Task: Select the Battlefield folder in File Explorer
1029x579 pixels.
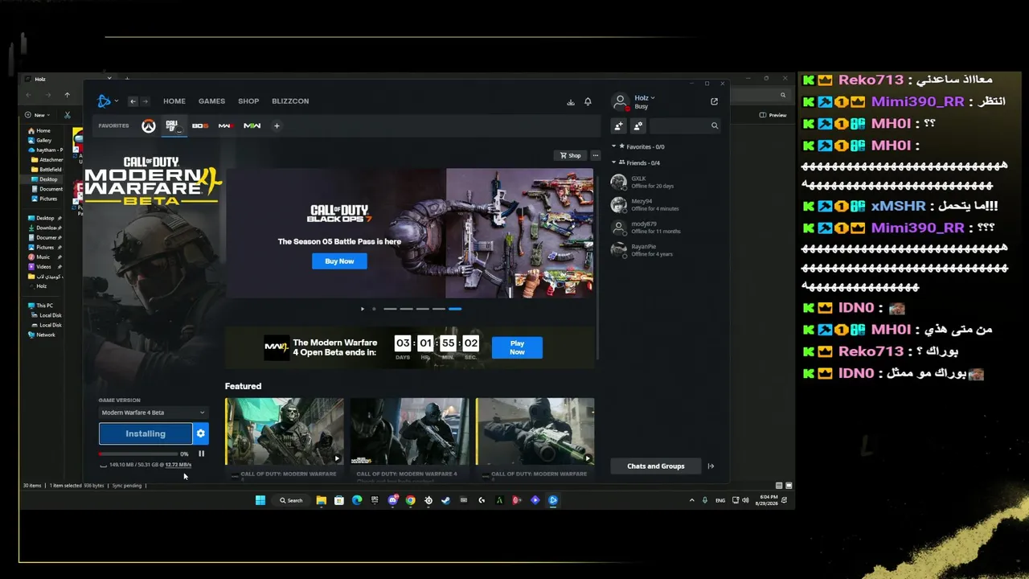Action: click(46, 170)
